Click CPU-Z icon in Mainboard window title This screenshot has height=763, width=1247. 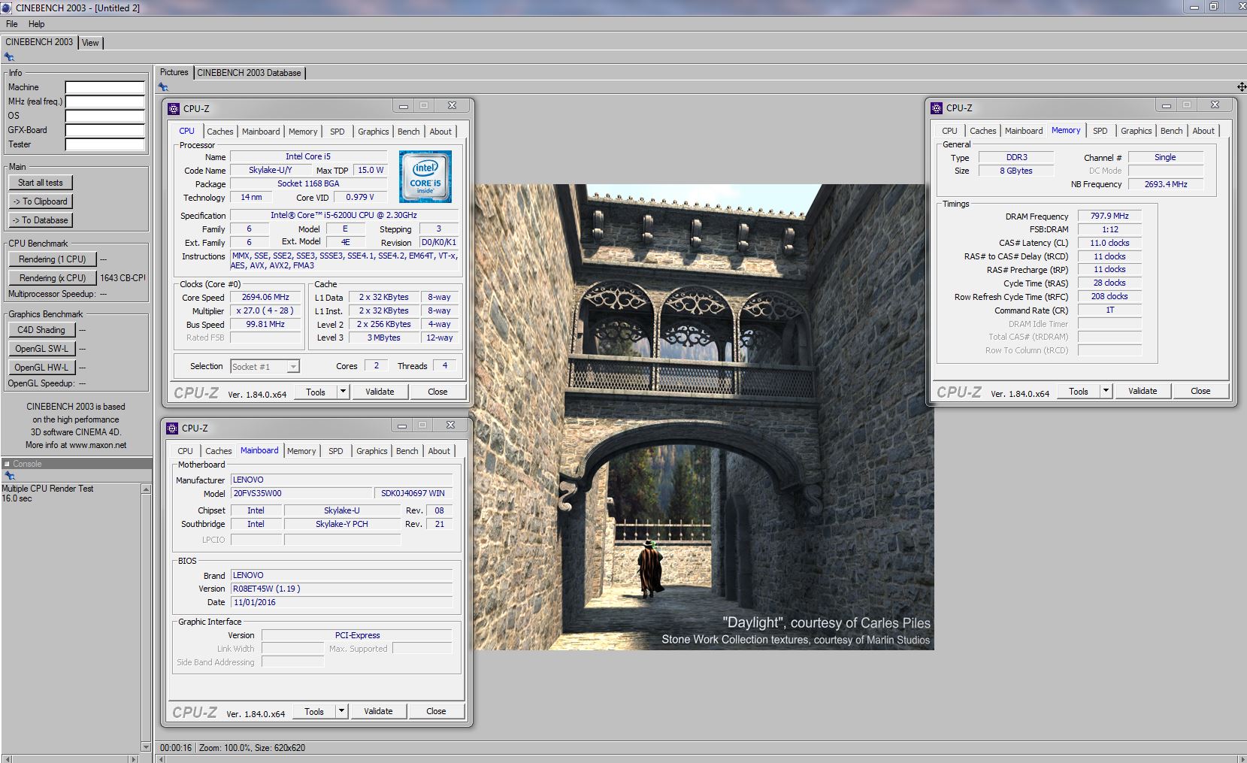tap(172, 428)
